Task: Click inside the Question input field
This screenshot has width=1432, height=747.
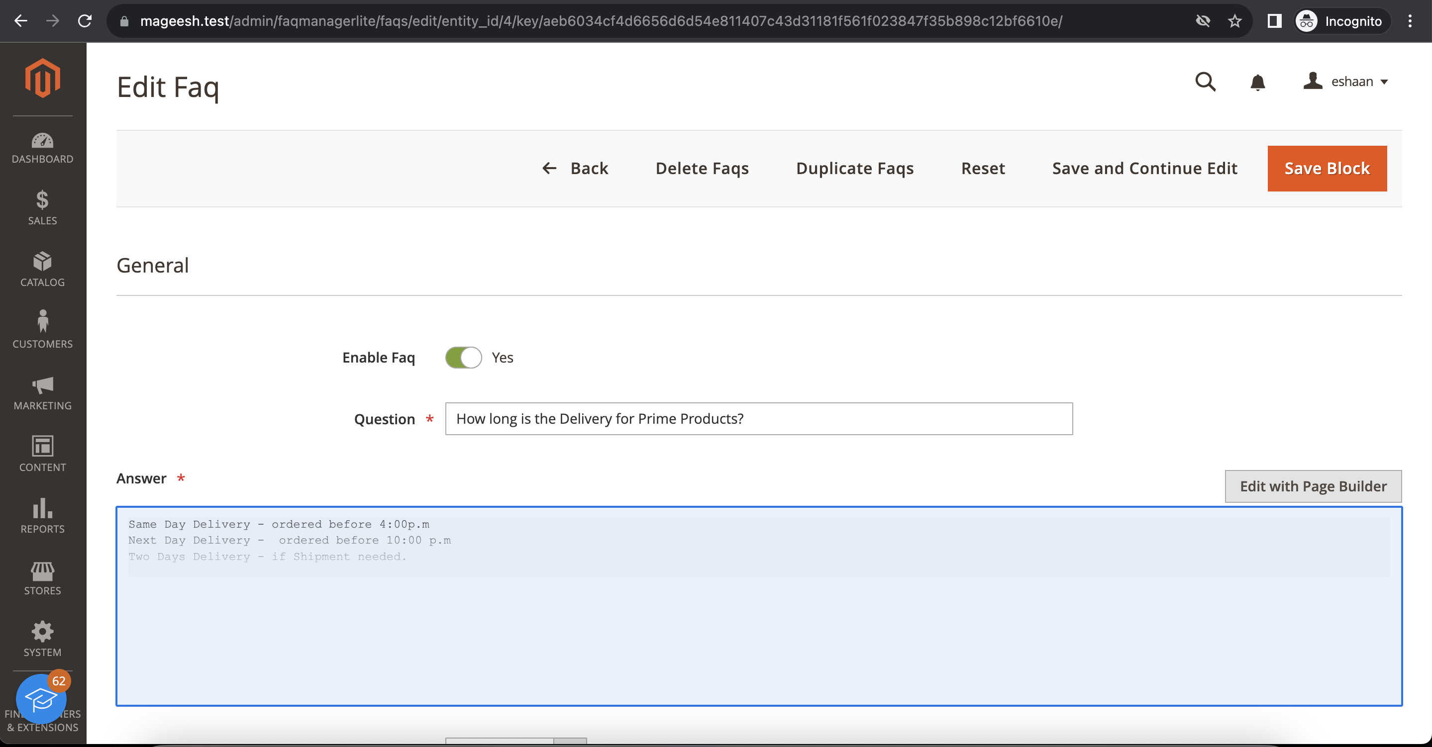Action: (758, 419)
